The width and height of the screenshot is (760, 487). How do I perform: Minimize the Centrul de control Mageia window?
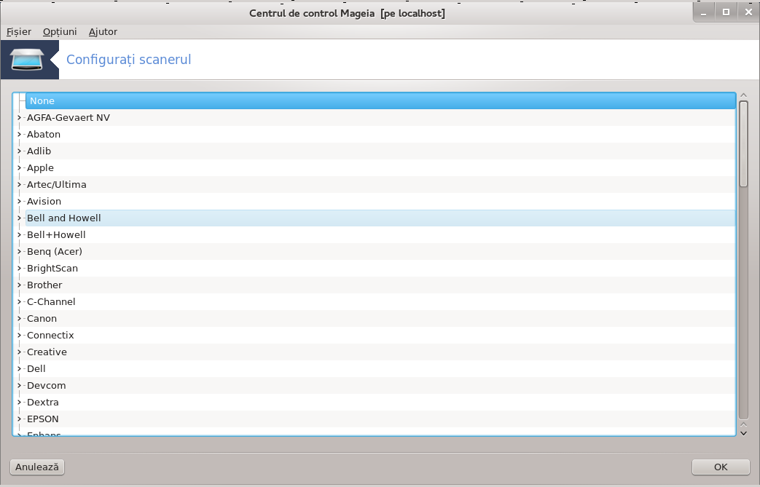click(x=704, y=12)
